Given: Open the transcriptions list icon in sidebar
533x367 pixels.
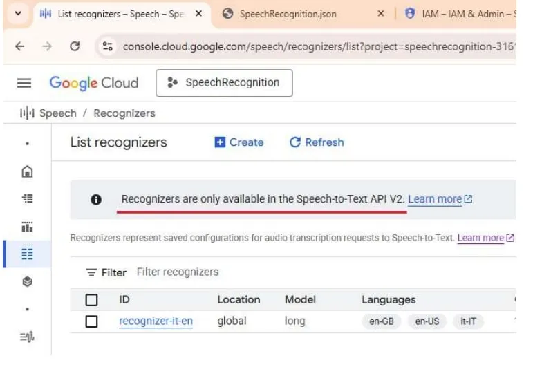Looking at the screenshot, I should (x=27, y=199).
